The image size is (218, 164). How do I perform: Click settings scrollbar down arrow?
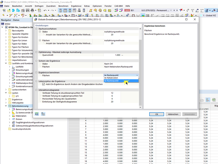click(140, 107)
